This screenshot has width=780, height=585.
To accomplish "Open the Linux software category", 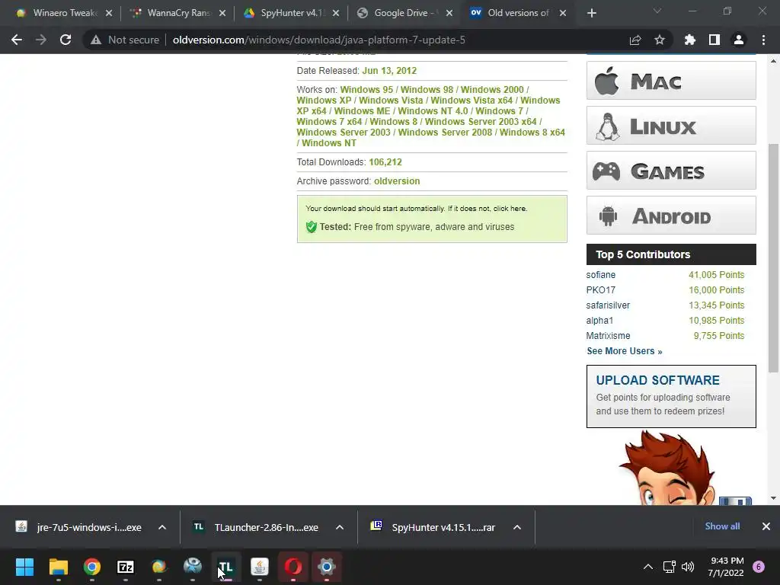I will pyautogui.click(x=671, y=126).
